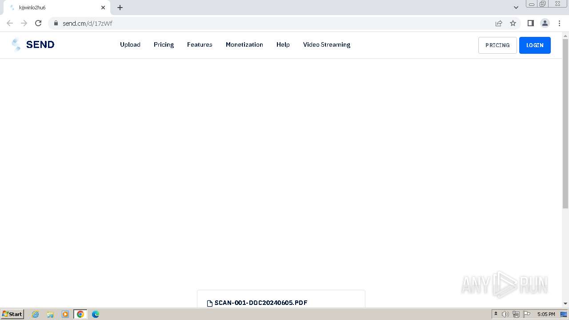View site info via the padlock icon
This screenshot has height=320, width=569.
(x=56, y=23)
